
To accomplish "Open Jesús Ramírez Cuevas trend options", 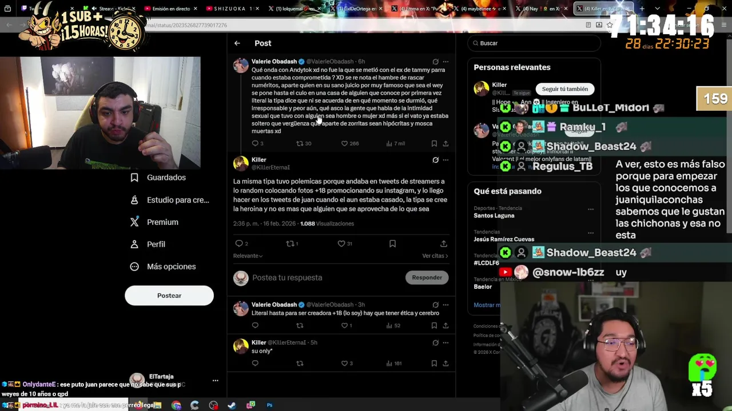I will coord(591,233).
